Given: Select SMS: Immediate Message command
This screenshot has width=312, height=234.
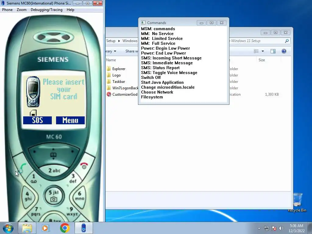Looking at the screenshot, I should pyautogui.click(x=167, y=63).
